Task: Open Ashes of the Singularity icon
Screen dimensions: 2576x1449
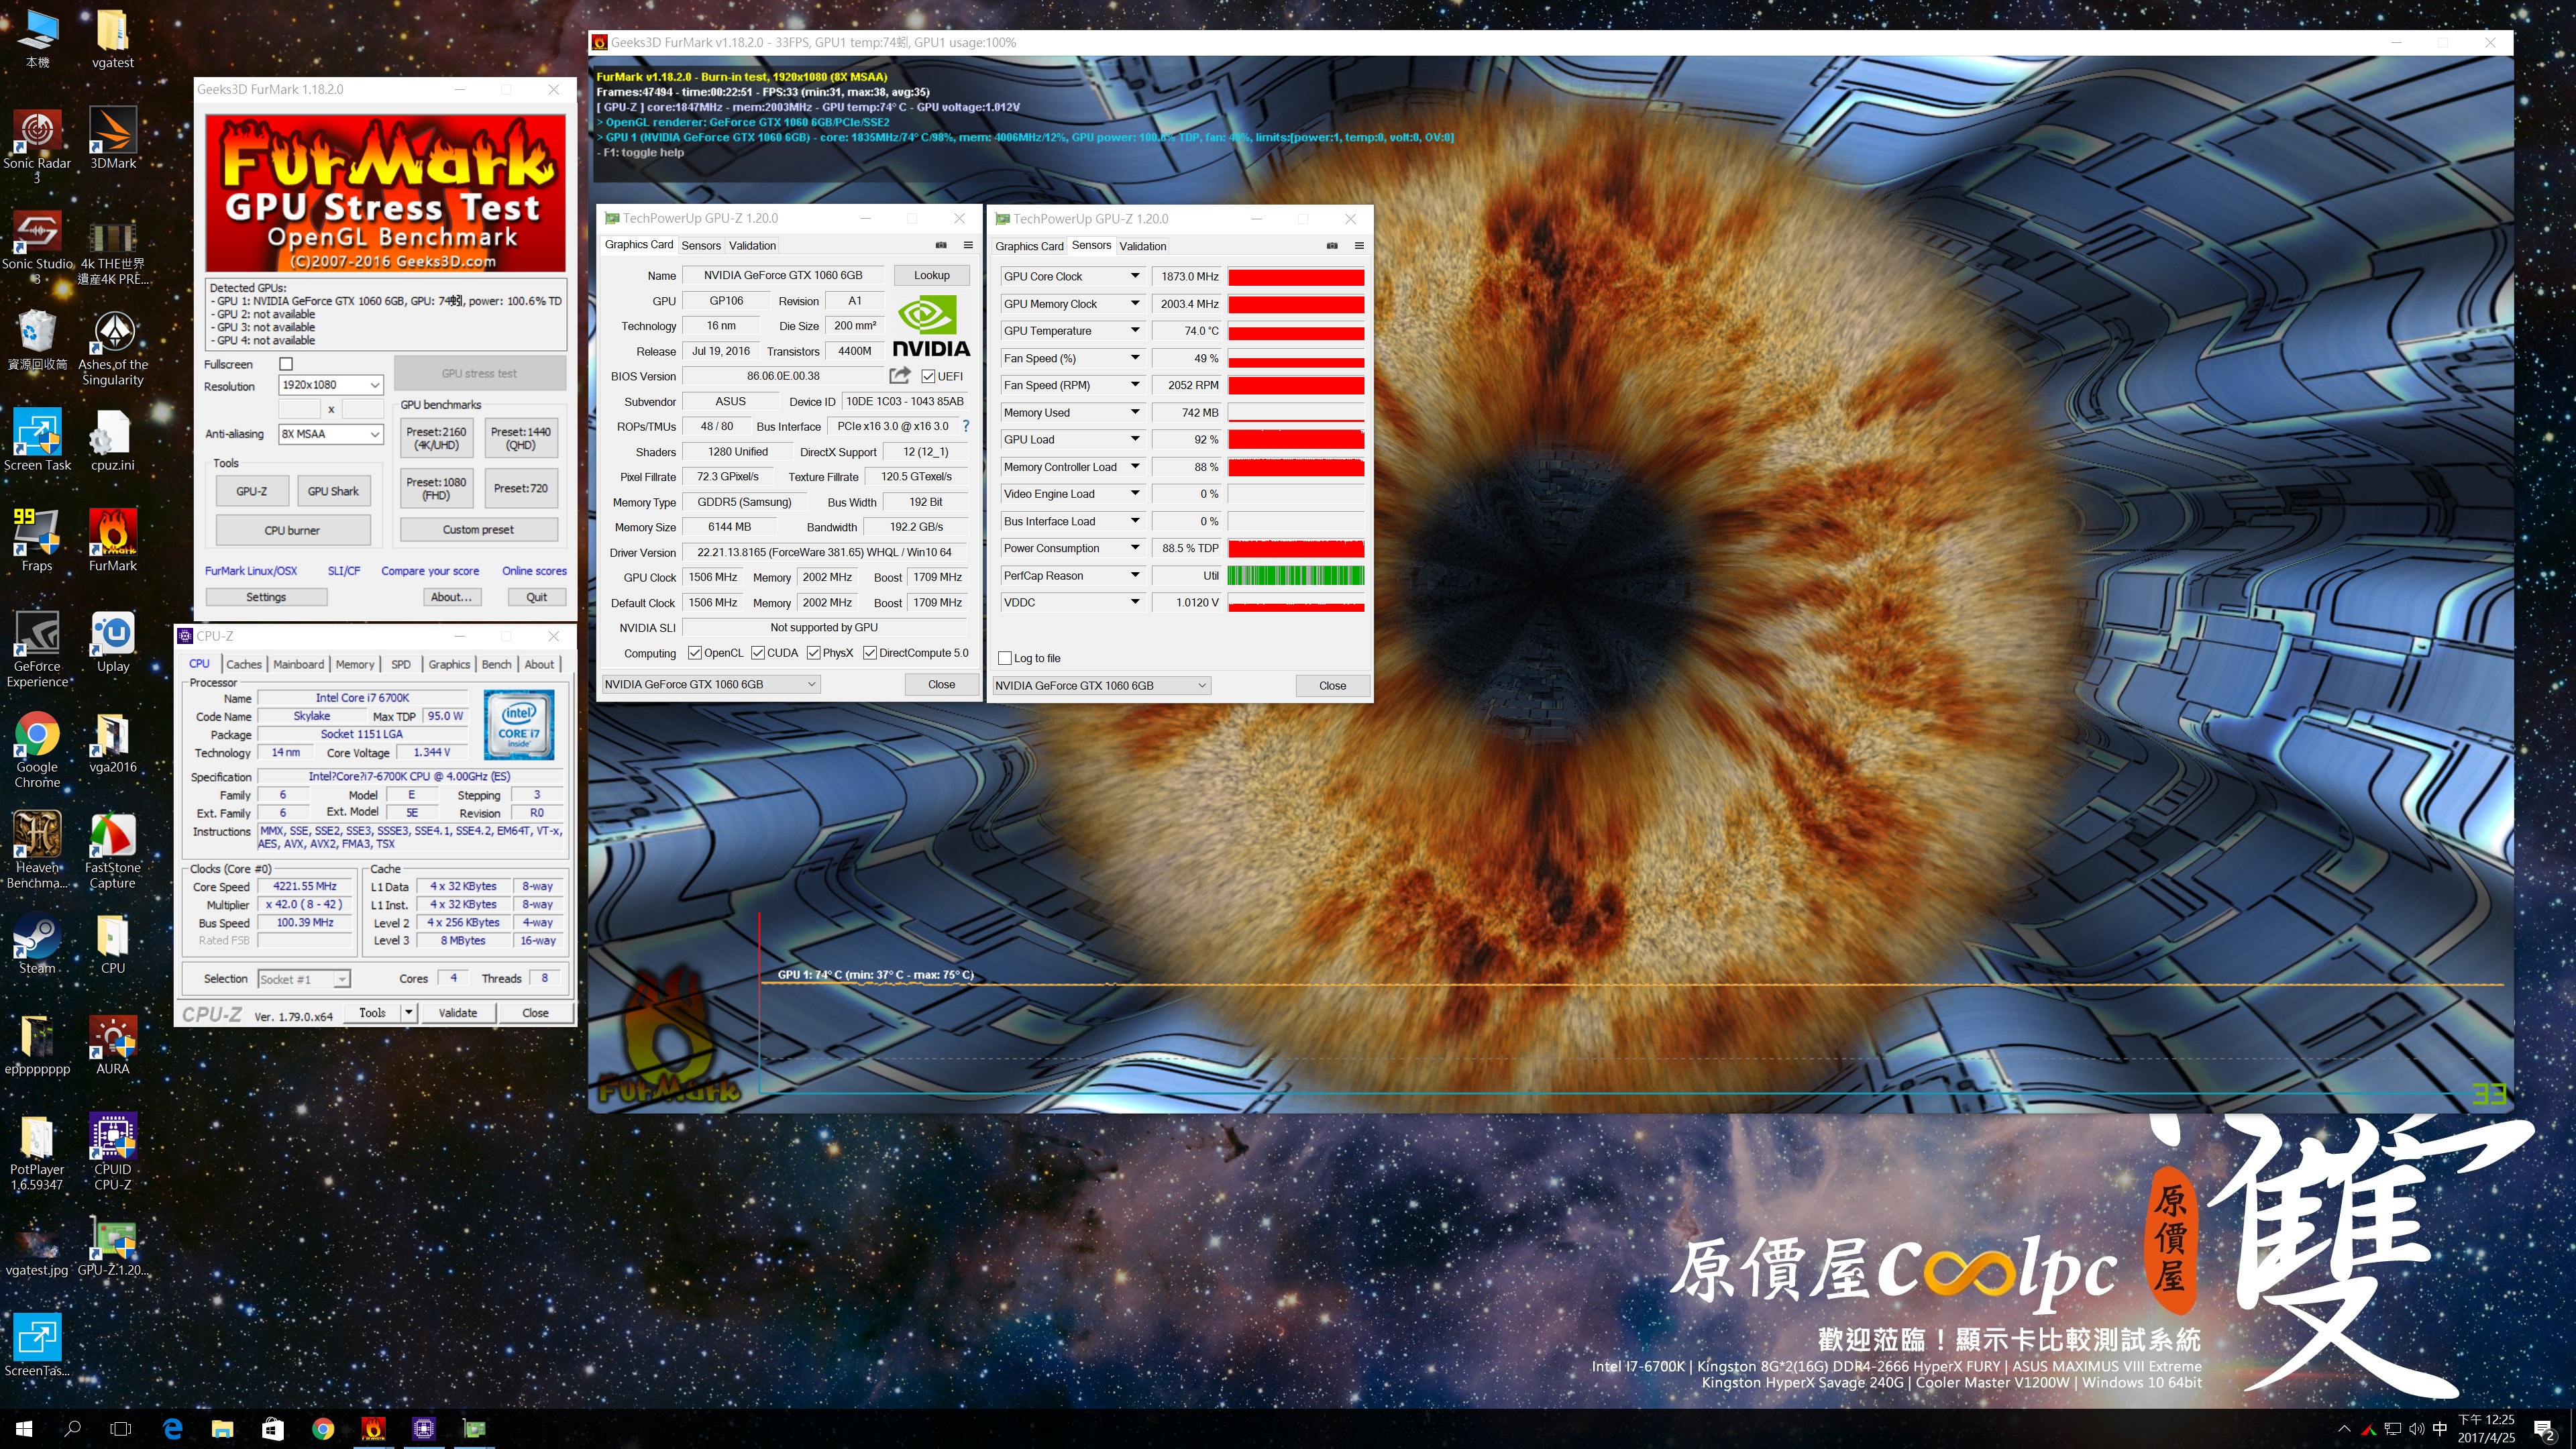Action: coord(113,347)
